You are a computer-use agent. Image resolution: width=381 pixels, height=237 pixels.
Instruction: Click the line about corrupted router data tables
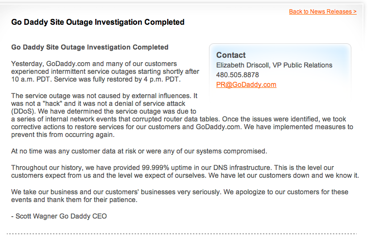[179, 119]
